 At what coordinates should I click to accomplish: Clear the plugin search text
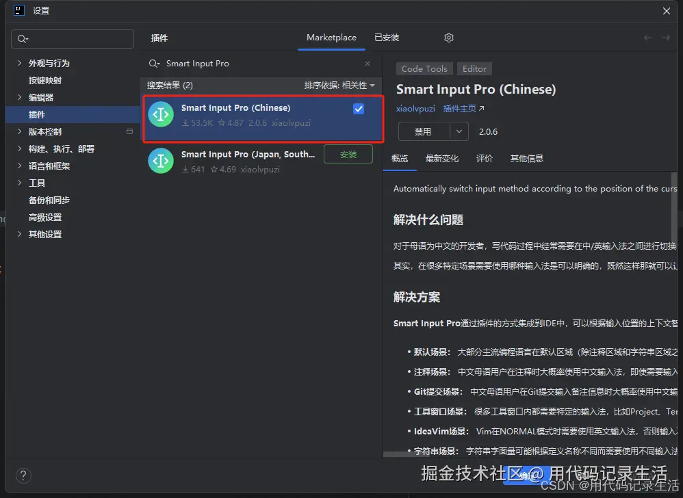368,64
